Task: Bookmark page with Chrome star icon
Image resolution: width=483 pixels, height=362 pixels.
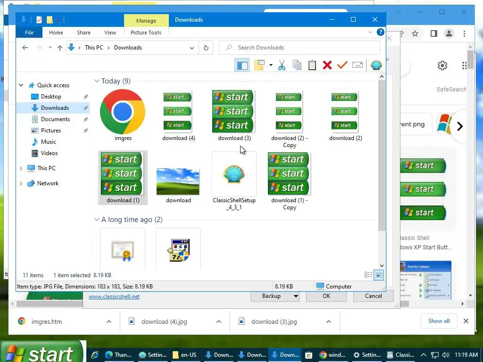Action: pos(415,33)
